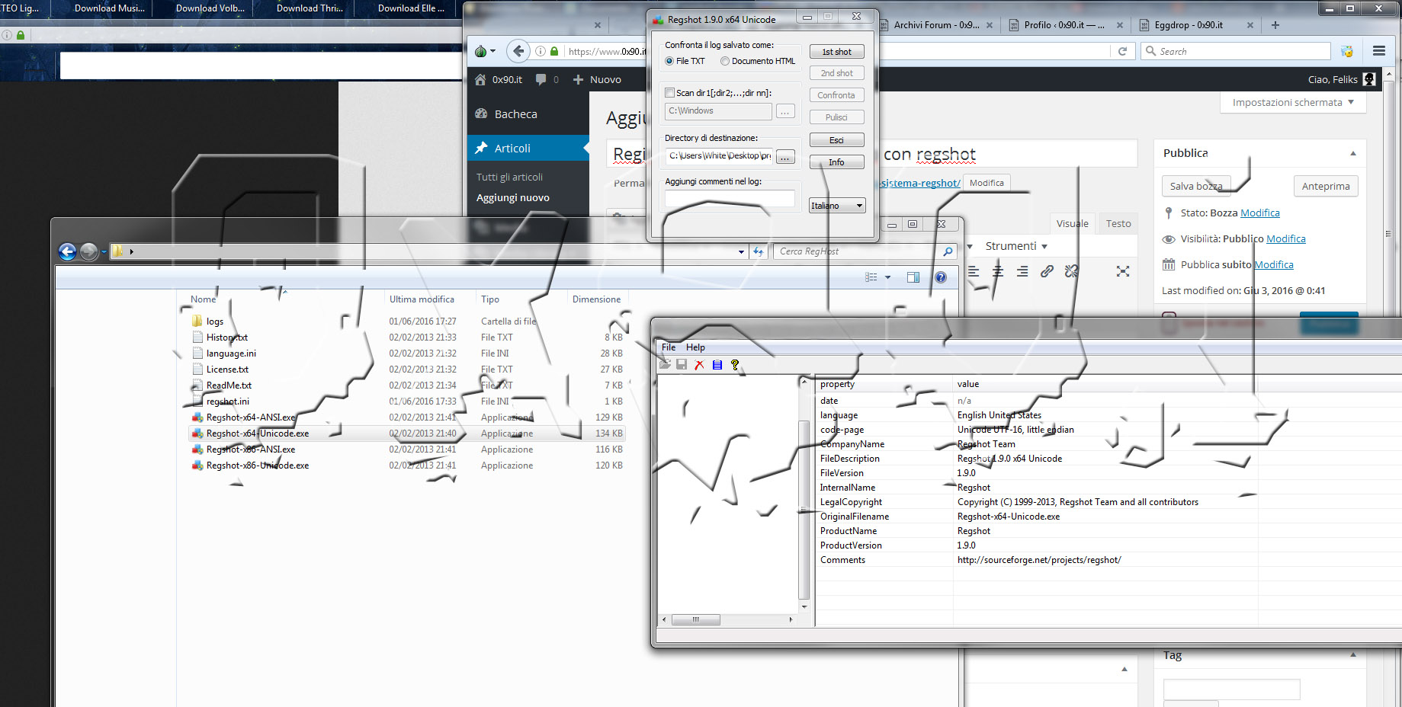This screenshot has height=707, width=1402.
Task: Open the Explorer view options dropdown arrow
Action: [887, 277]
